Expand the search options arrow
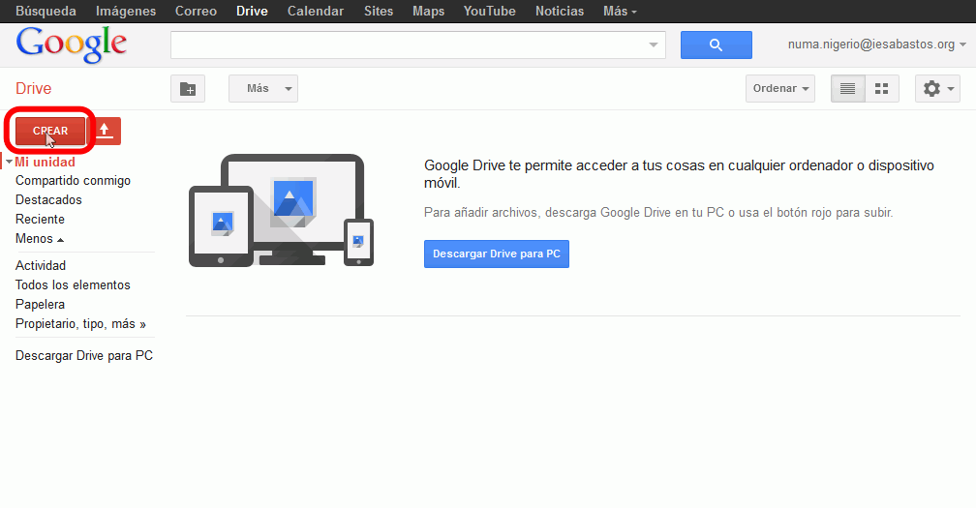The image size is (976, 508). (x=653, y=45)
